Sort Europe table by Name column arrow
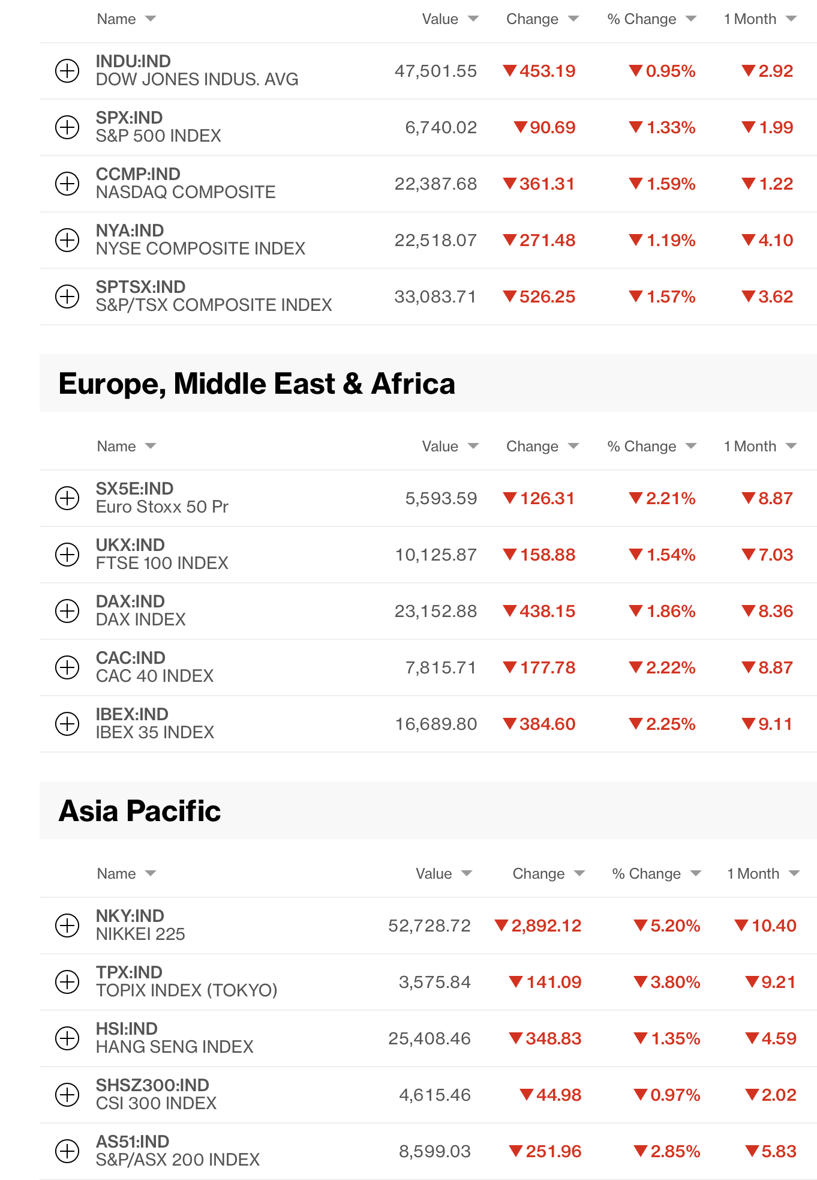 tap(151, 446)
